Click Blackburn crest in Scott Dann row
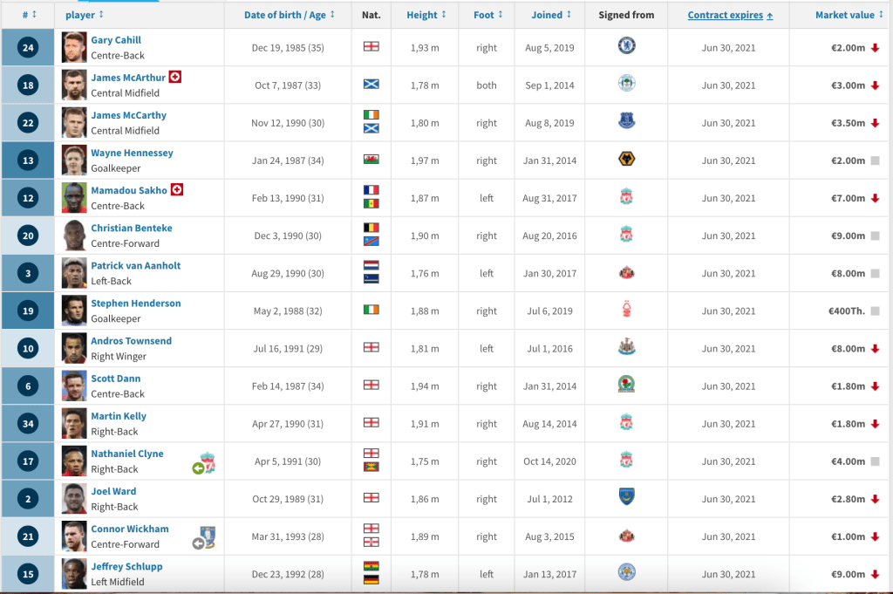The width and height of the screenshot is (893, 594). 625,386
